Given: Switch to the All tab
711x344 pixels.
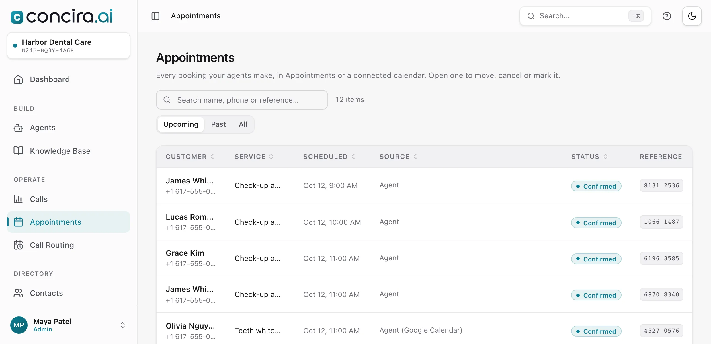Looking at the screenshot, I should (x=243, y=124).
